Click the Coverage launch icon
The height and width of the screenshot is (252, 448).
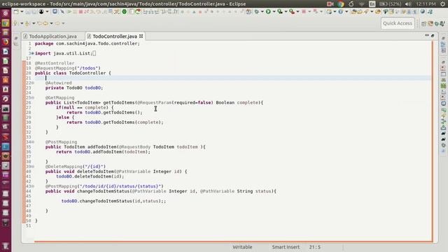(280, 12)
